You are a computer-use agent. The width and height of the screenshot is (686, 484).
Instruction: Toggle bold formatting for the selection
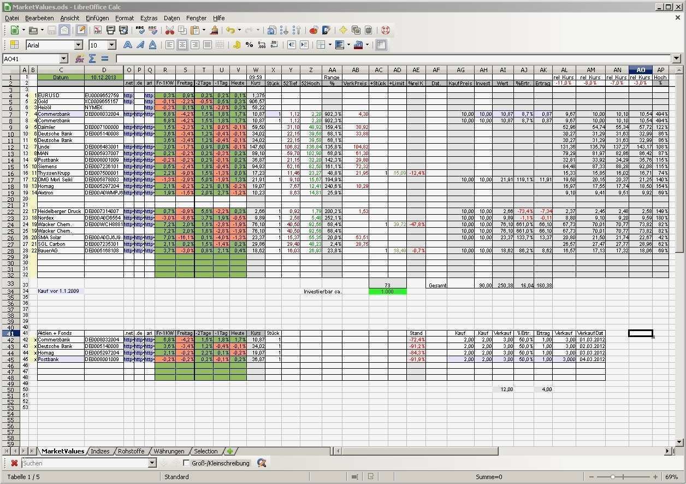(x=127, y=45)
